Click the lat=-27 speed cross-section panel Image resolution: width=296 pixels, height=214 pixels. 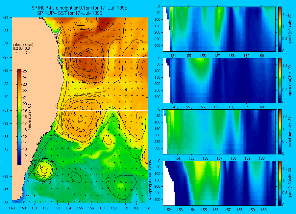pyautogui.click(x=219, y=29)
